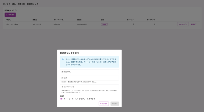The image size is (204, 112).
Task: Click the pahuretto campaign name cell
Action: [x=57, y=24]
